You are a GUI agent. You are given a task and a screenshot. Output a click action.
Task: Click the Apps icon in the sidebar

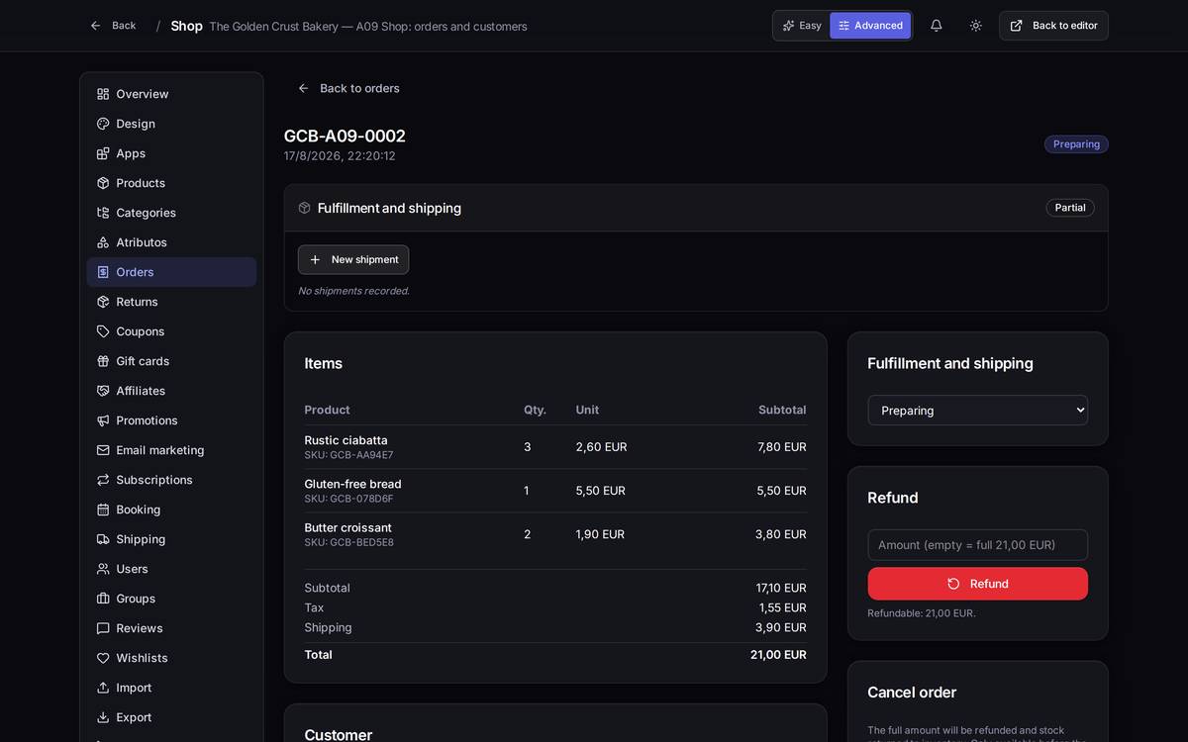(x=103, y=153)
